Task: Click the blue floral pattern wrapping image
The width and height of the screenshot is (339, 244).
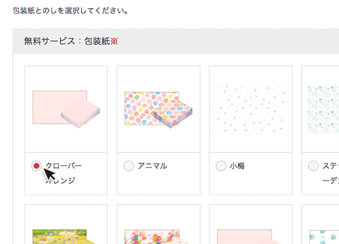Action: [x=323, y=110]
